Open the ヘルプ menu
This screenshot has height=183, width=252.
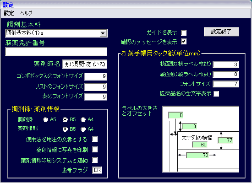point(26,13)
